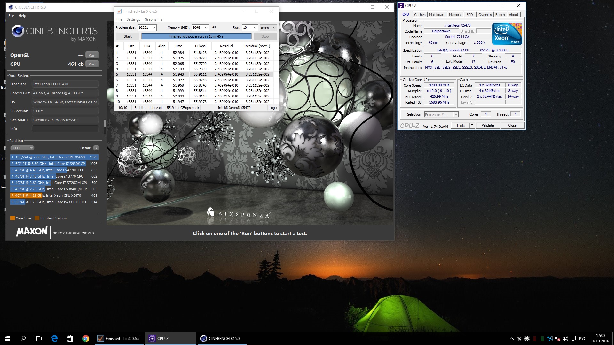Click the disconnected network tray icon
Viewport: 614px width, 345px height.
[x=557, y=339]
